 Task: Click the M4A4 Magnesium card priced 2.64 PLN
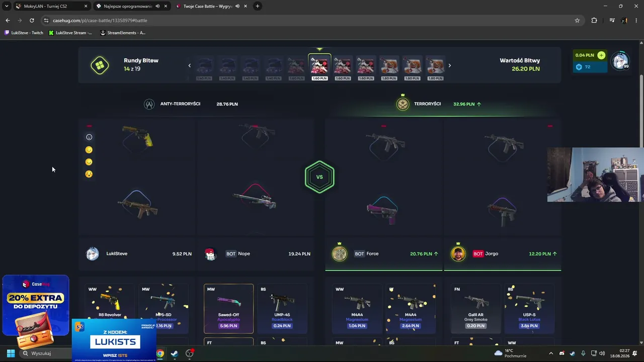pos(411,309)
